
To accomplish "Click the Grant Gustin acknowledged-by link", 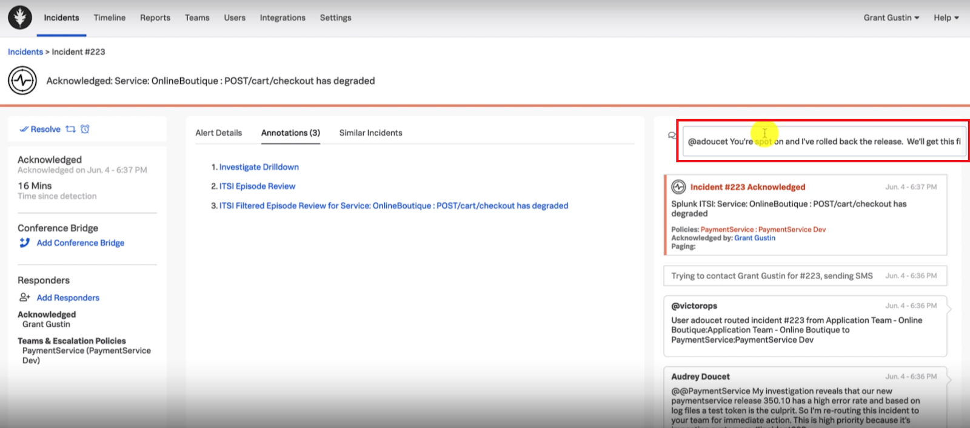I will [x=755, y=238].
